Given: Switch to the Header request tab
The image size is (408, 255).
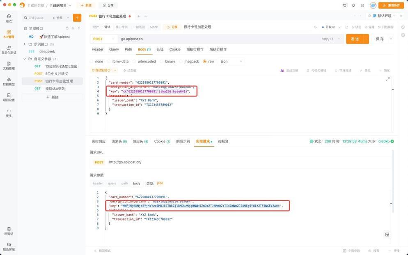Looking at the screenshot, I should [x=98, y=49].
